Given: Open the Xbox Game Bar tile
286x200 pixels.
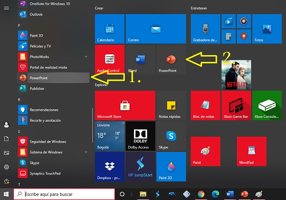Looking at the screenshot, I should 236,105.
